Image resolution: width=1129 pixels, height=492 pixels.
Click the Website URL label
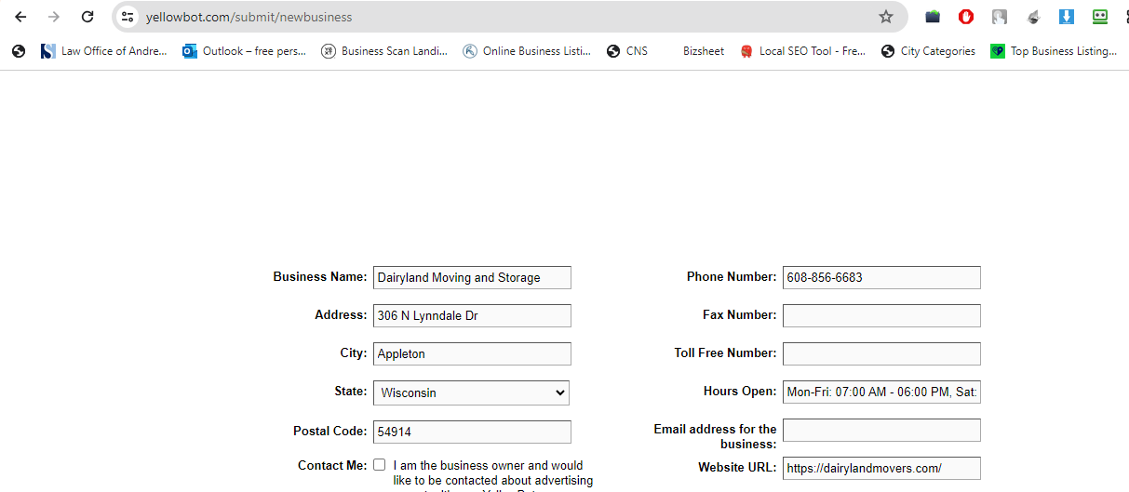coord(737,467)
